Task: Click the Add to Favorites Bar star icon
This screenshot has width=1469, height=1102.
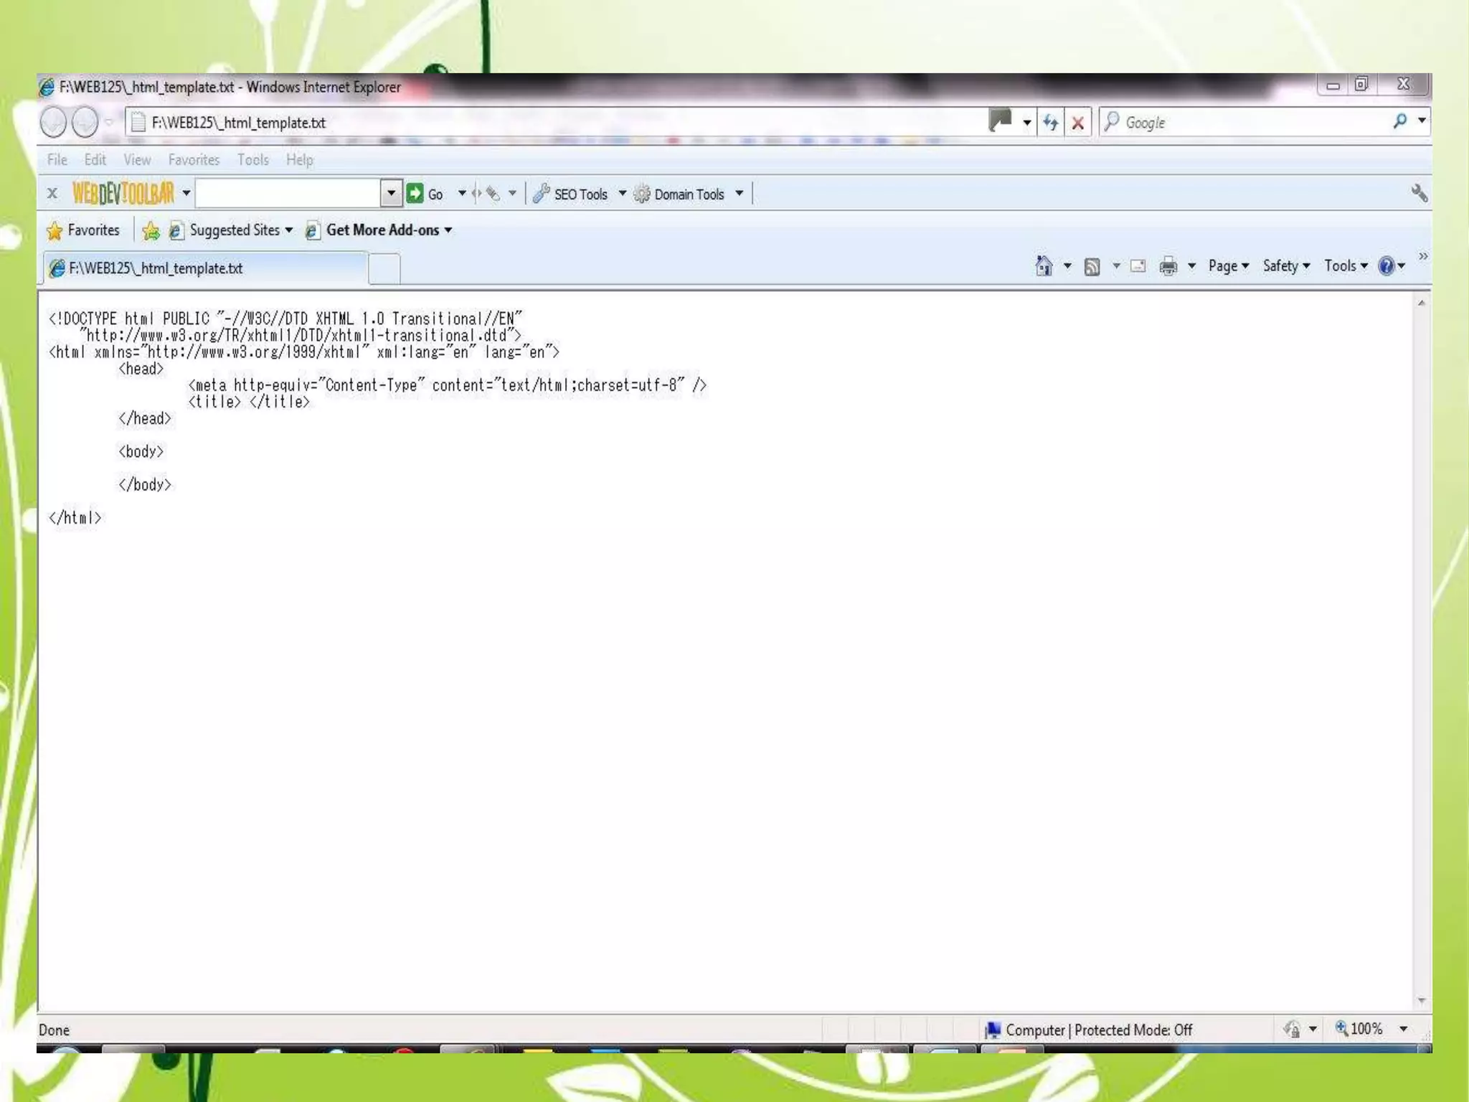Action: click(x=151, y=230)
